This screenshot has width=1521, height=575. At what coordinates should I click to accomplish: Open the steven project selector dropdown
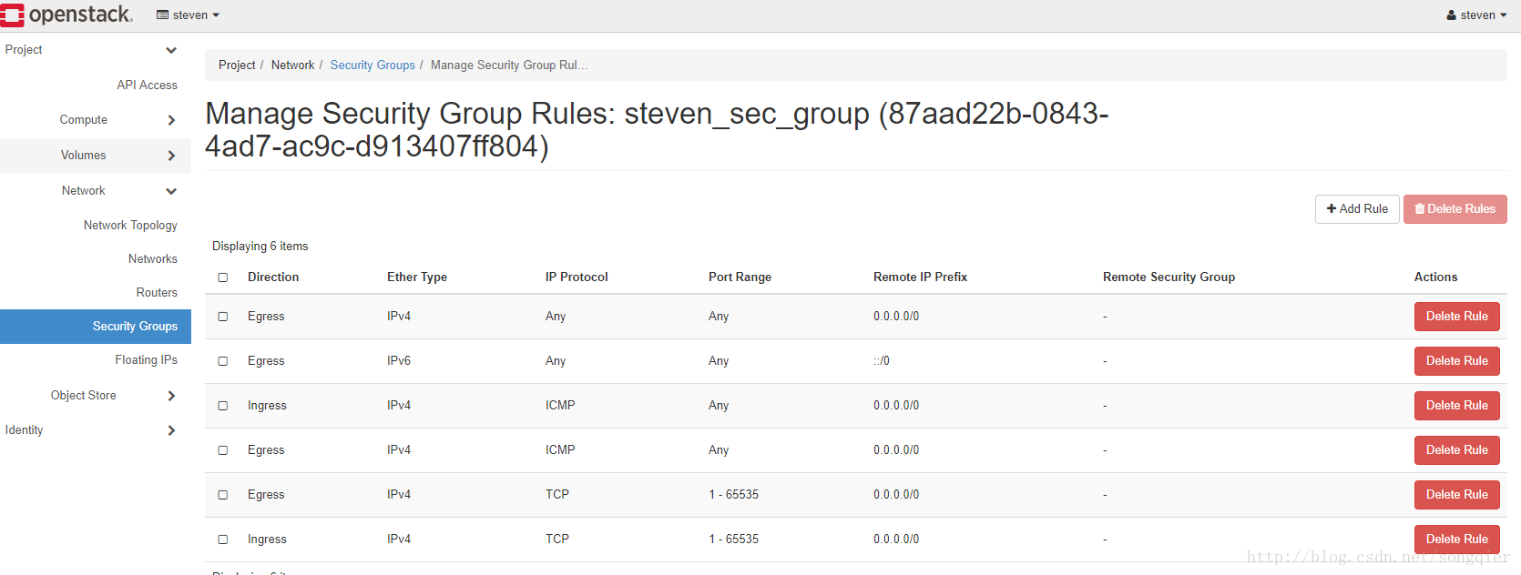(189, 15)
